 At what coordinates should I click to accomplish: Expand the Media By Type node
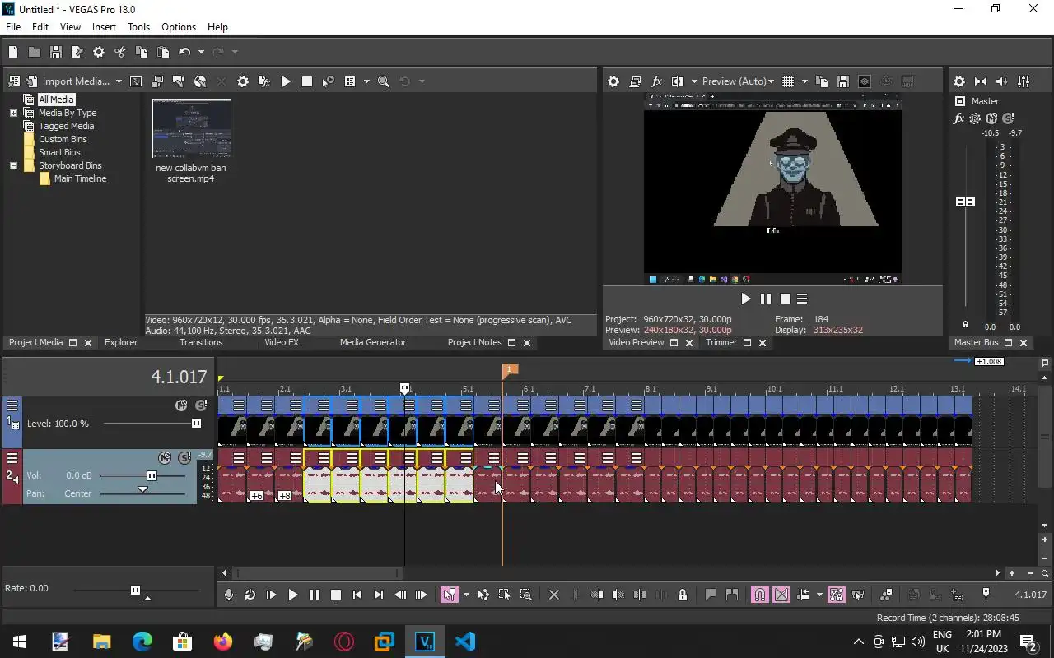click(13, 113)
